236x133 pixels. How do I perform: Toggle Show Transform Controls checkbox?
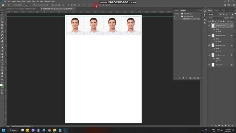coord(33,5)
